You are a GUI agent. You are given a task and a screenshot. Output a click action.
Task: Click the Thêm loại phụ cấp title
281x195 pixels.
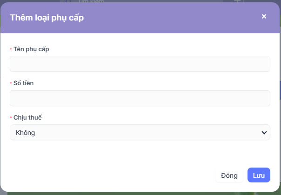[x=47, y=18]
